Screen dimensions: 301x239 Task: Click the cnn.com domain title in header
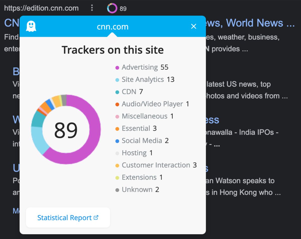pyautogui.click(x=113, y=27)
